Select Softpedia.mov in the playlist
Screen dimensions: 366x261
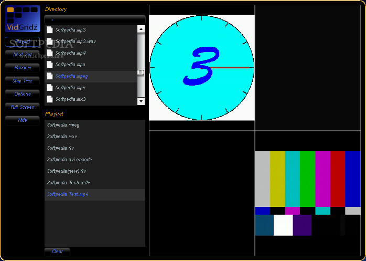pyautogui.click(x=95, y=137)
